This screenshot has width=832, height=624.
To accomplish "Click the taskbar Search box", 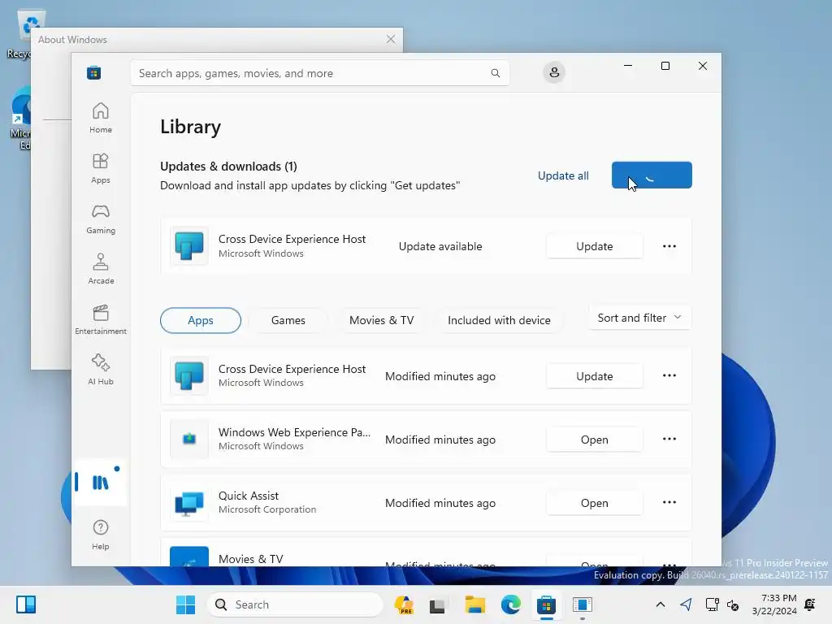I will (294, 604).
